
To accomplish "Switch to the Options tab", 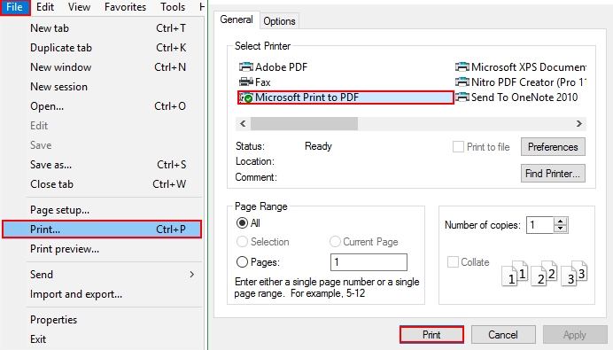I will 279,21.
